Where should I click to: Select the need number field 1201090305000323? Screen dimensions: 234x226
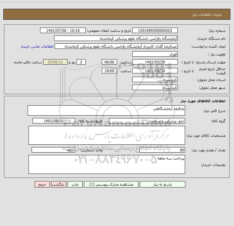coord(155,30)
